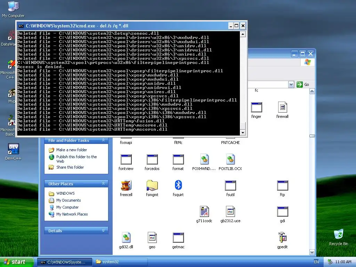Open My Documents in Other Places
Viewport: 356px width, 267px height.
pyautogui.click(x=68, y=200)
